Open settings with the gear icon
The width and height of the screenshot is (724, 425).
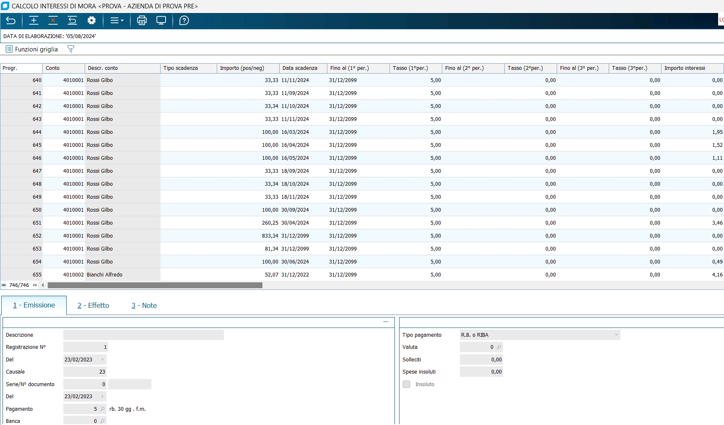[91, 20]
